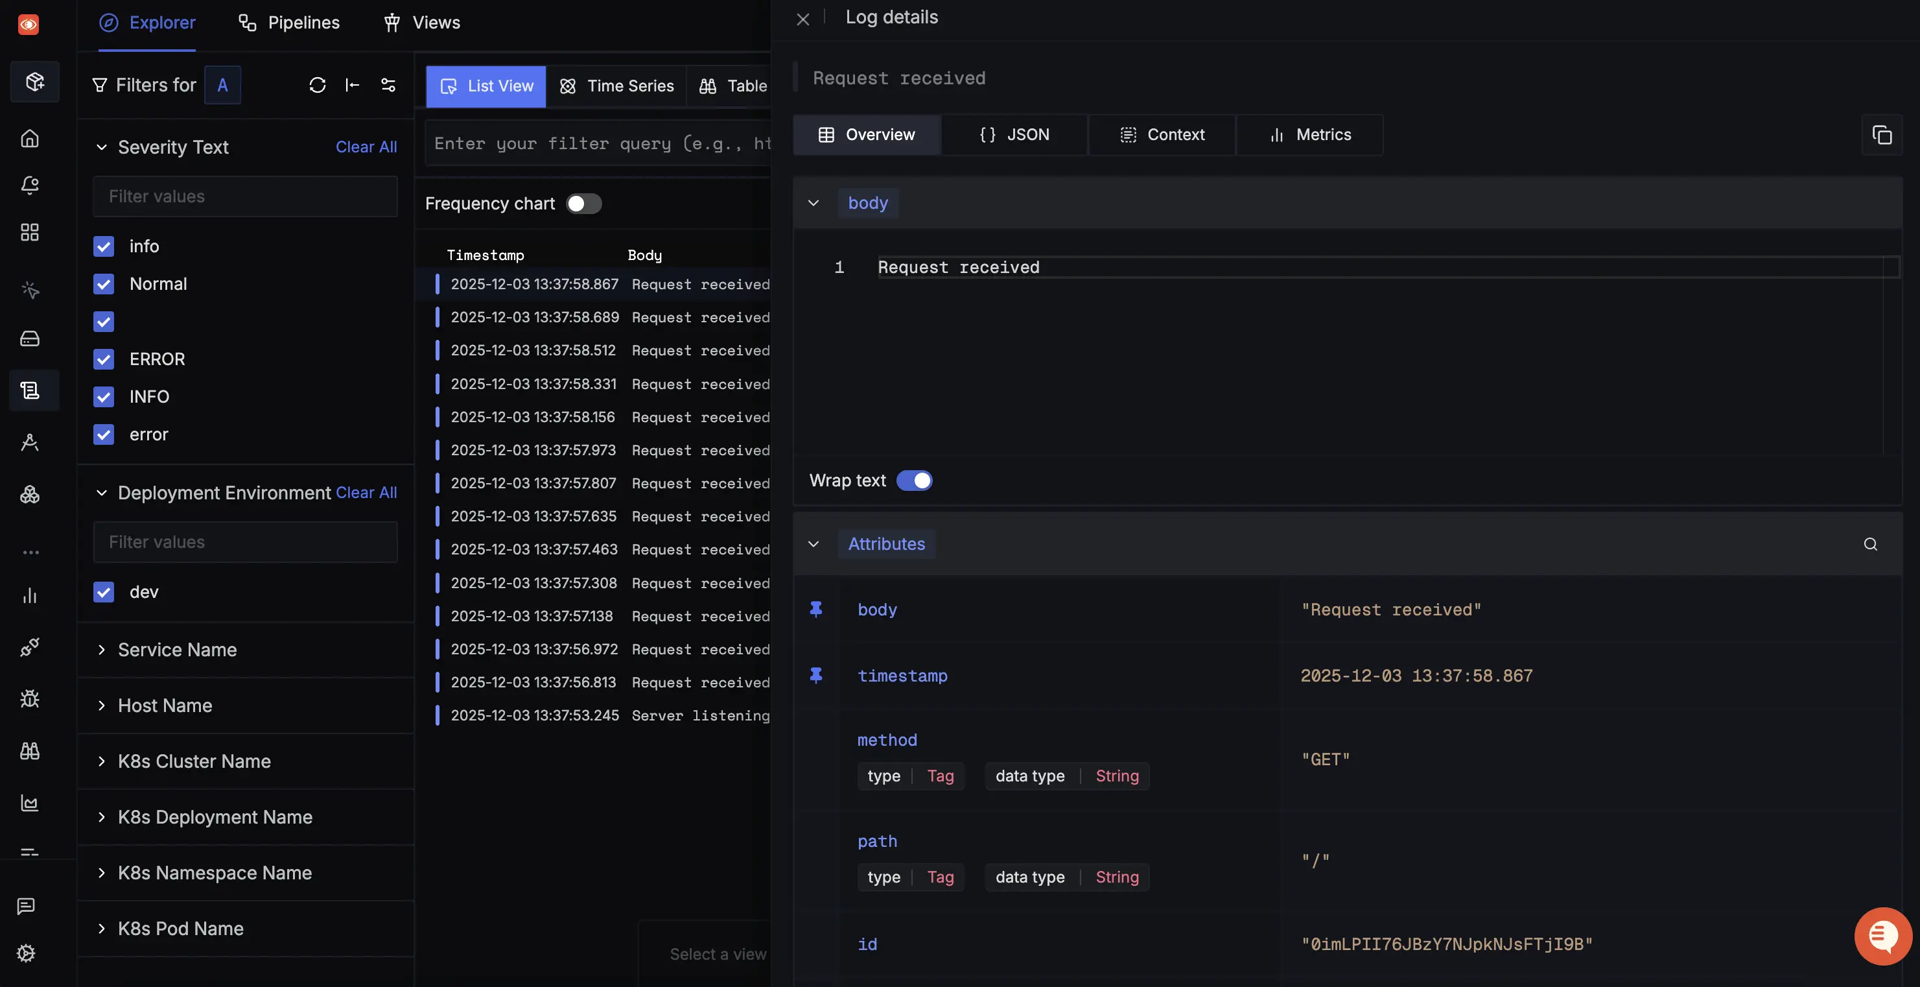Viewport: 1920px width, 987px height.
Task: Click Clear All for Deployment Environment
Action: coord(366,492)
